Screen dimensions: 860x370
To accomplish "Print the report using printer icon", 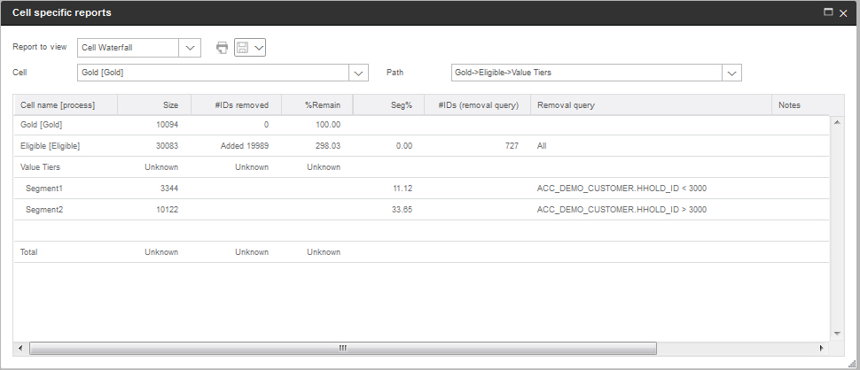I will pyautogui.click(x=222, y=48).
